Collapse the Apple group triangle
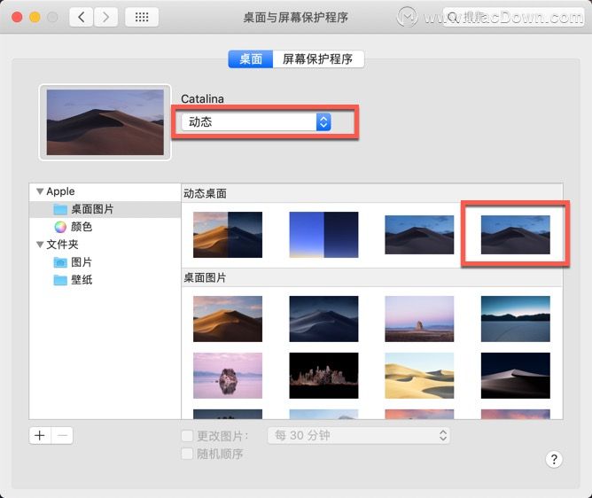Image resolution: width=592 pixels, height=498 pixels. tap(40, 191)
